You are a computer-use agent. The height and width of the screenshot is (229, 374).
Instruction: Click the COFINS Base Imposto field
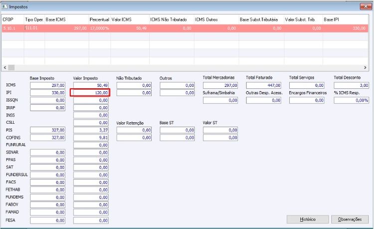tap(48, 138)
